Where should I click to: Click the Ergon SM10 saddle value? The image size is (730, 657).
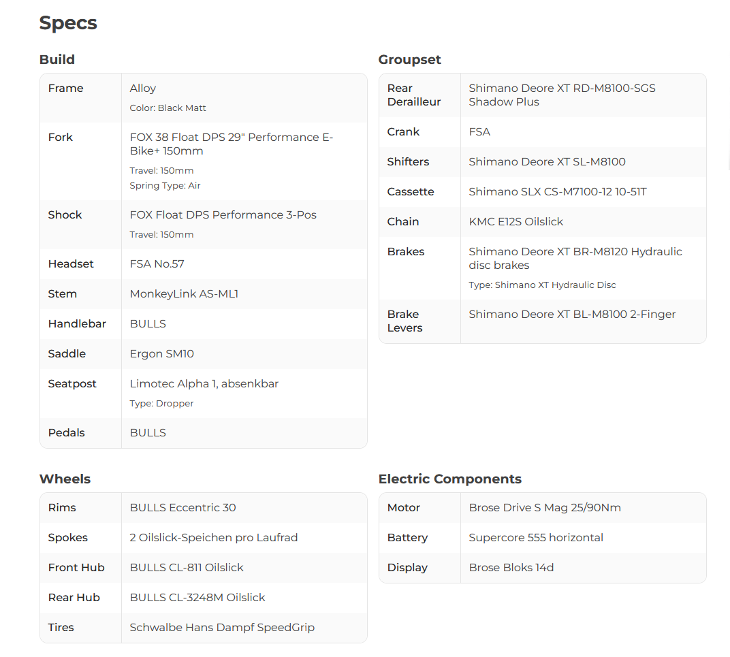click(x=162, y=354)
